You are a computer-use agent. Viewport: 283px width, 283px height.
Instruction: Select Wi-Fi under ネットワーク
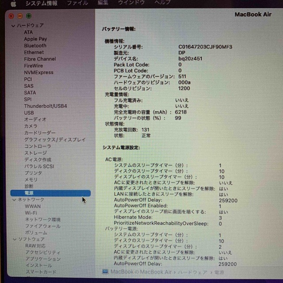[31, 213]
